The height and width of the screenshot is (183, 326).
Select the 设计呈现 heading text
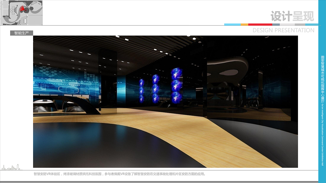[292, 16]
